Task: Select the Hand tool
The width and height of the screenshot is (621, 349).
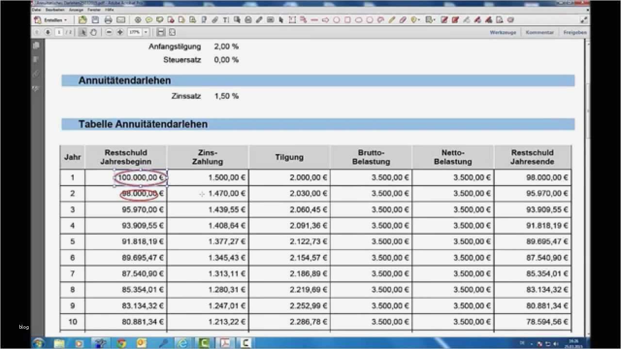Action: 94,32
